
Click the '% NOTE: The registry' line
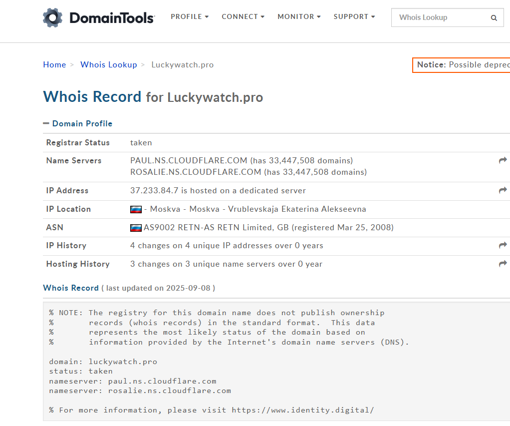(x=217, y=313)
